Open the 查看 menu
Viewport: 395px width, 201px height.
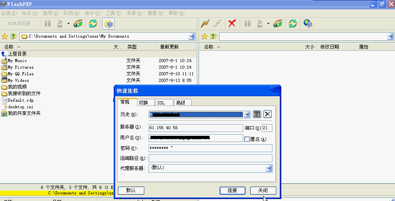click(156, 13)
